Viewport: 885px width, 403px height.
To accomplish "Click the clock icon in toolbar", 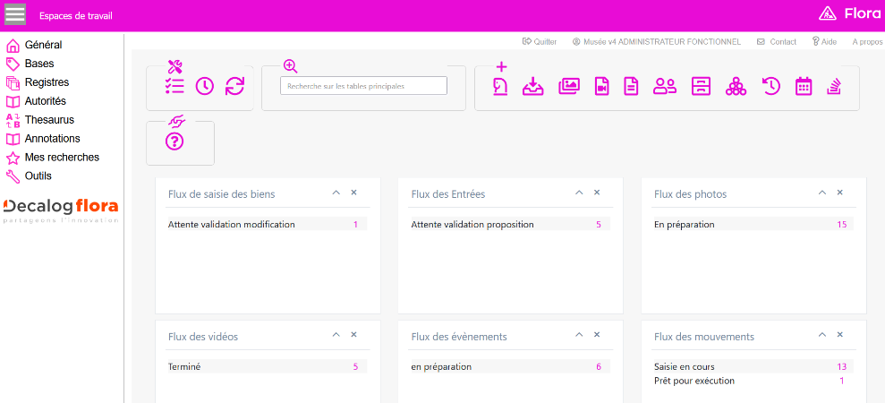I will click(205, 86).
